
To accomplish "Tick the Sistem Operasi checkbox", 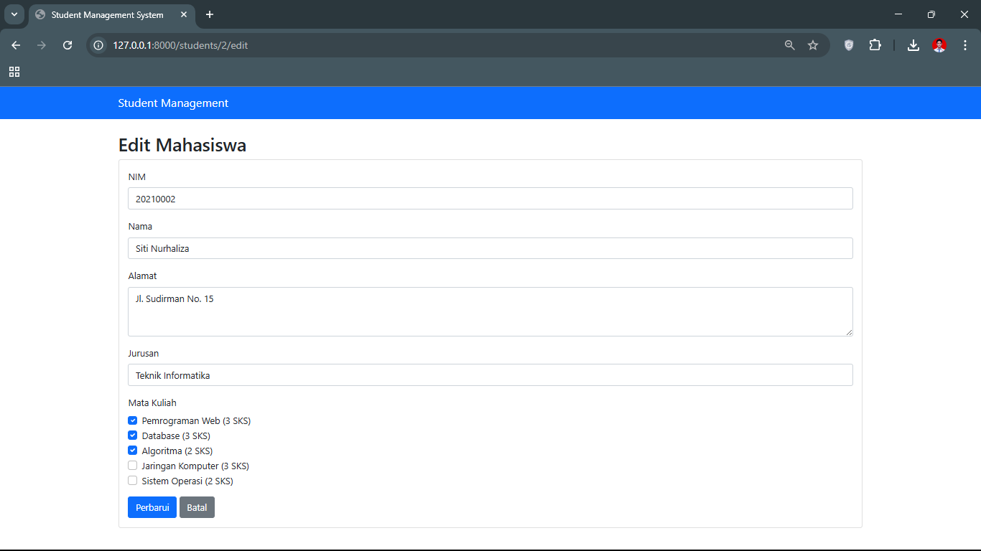I will [x=133, y=481].
